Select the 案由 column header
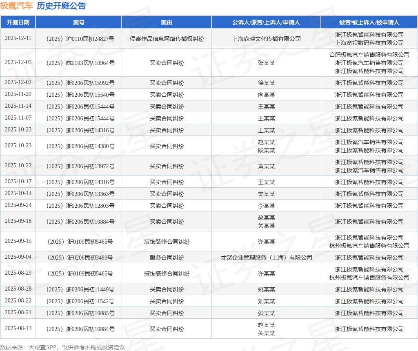The image size is (418, 351). pyautogui.click(x=167, y=22)
